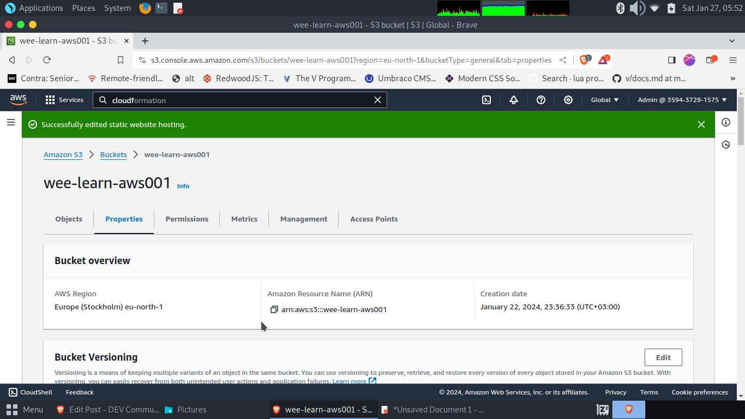Focus the browser address bar URL

click(x=351, y=60)
